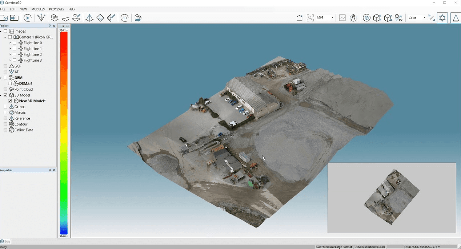Click the 3D view toolbar icon
461x249 pixels.
tap(124, 17)
